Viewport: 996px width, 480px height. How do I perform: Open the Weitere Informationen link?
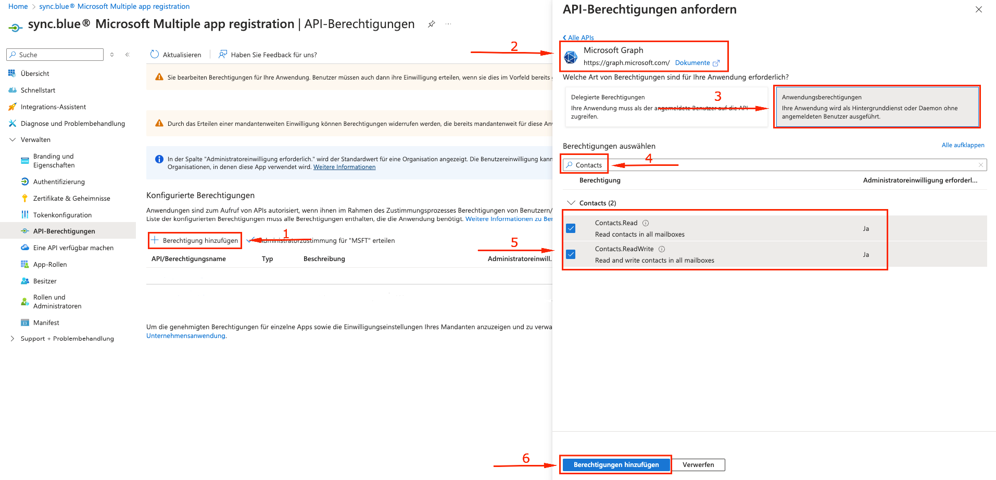(344, 167)
